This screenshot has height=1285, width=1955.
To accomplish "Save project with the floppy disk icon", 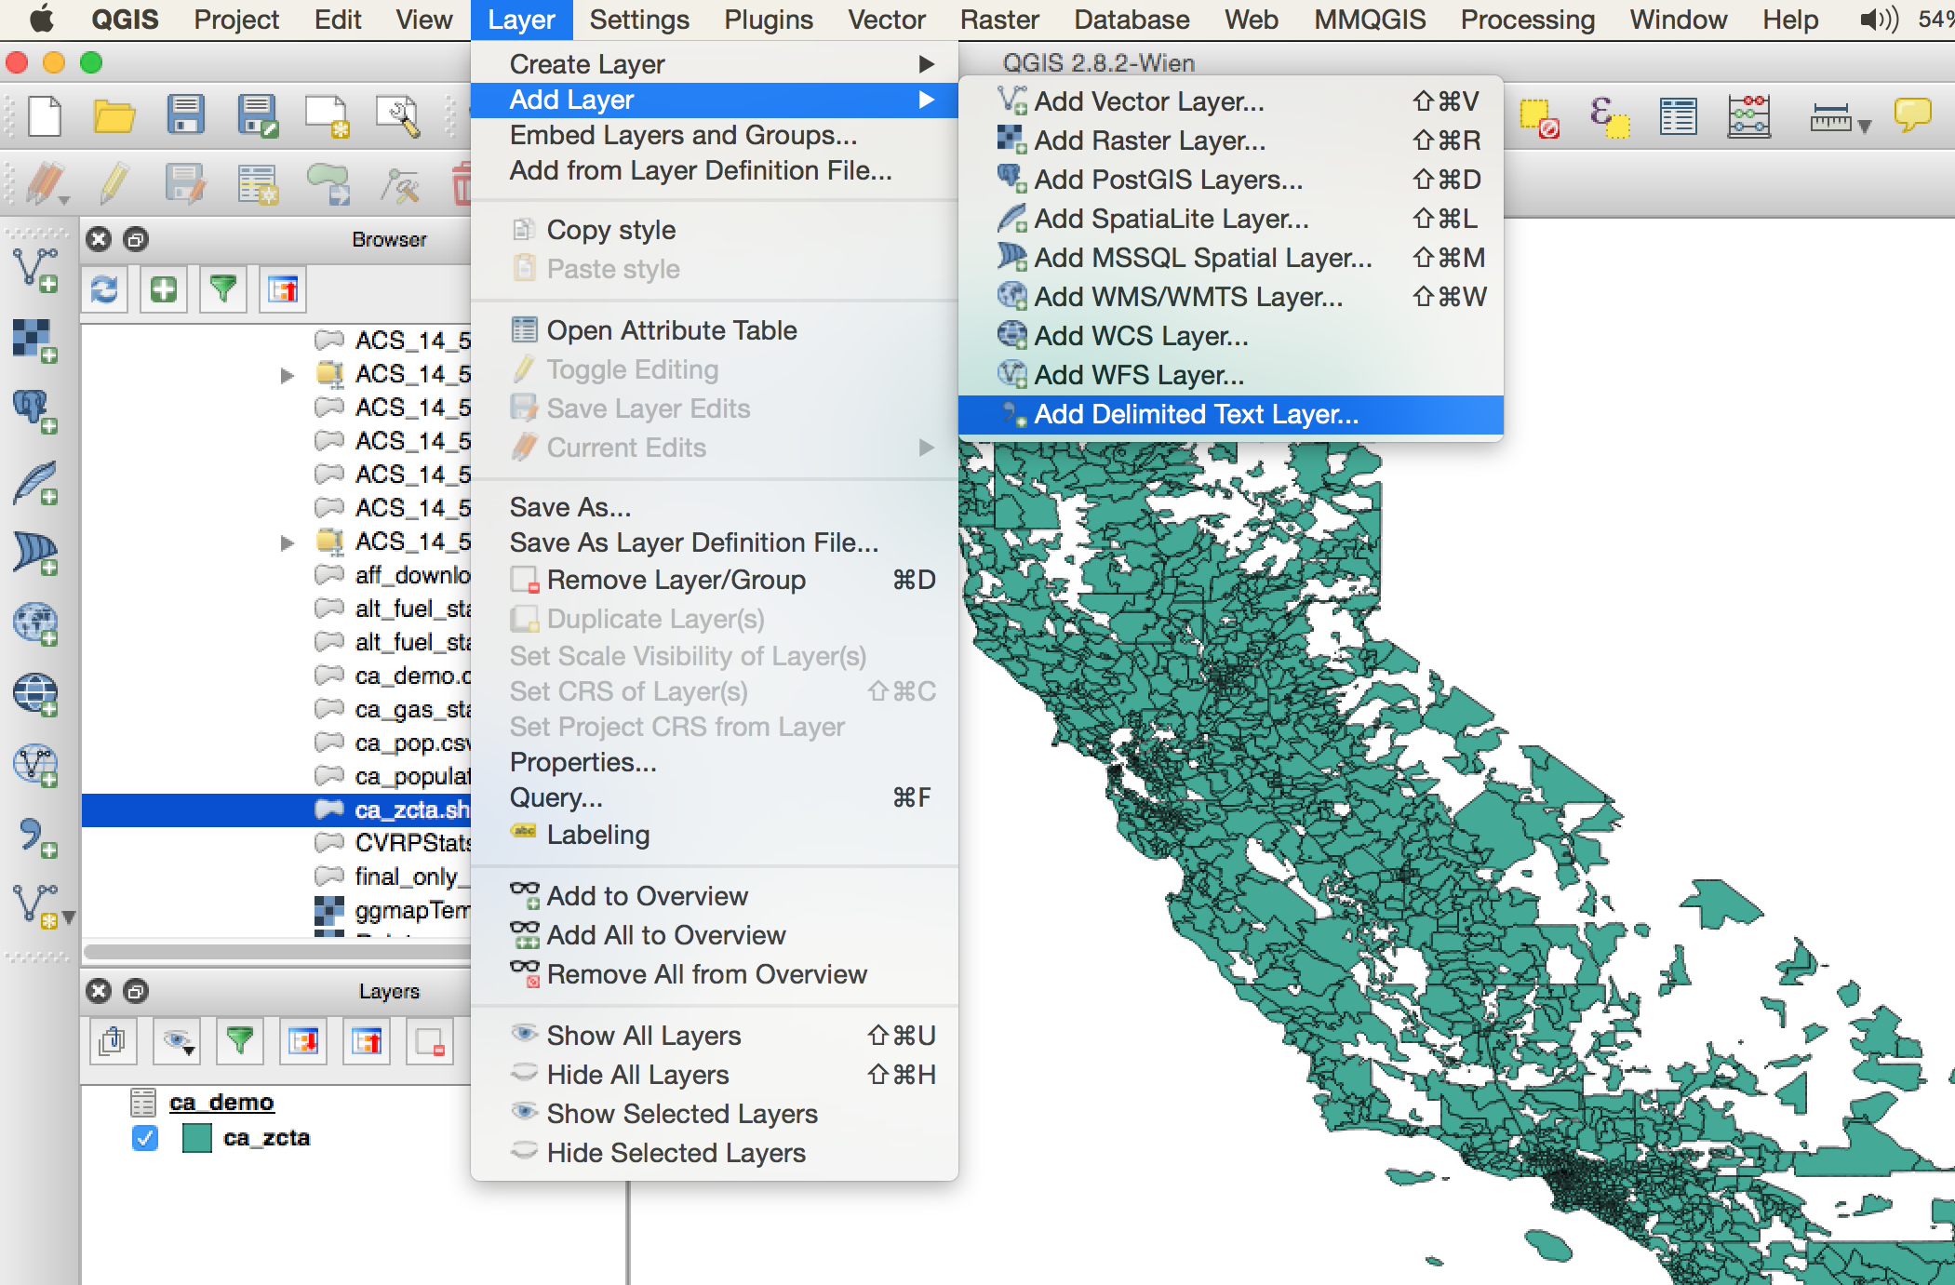I will point(185,115).
